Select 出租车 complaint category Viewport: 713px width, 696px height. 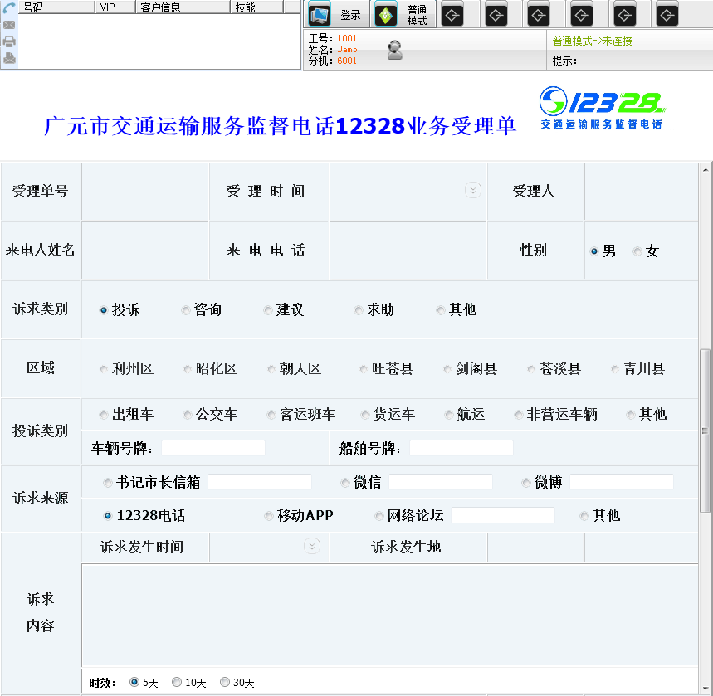[103, 415]
